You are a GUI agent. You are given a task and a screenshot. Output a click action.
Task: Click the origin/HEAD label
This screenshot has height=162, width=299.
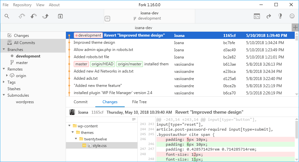[102, 64]
